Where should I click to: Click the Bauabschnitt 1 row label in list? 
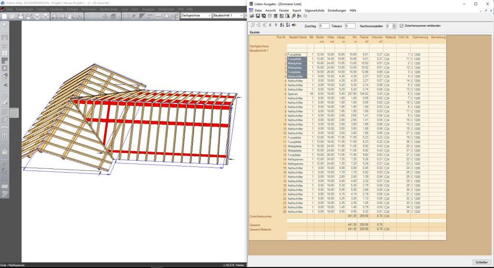coord(259,50)
